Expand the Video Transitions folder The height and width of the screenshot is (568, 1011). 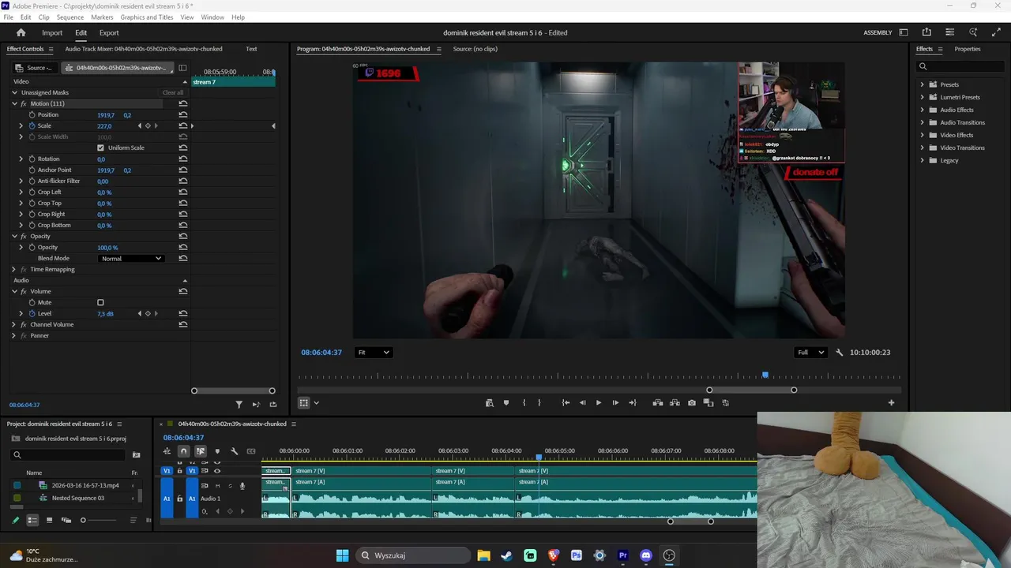click(922, 148)
